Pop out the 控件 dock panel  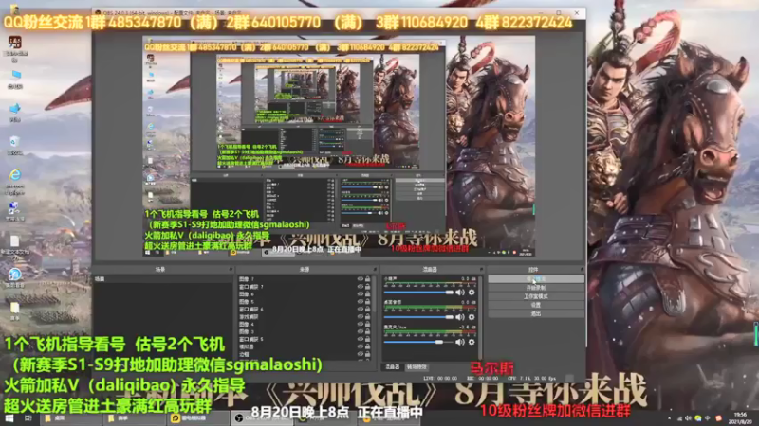[x=582, y=270]
